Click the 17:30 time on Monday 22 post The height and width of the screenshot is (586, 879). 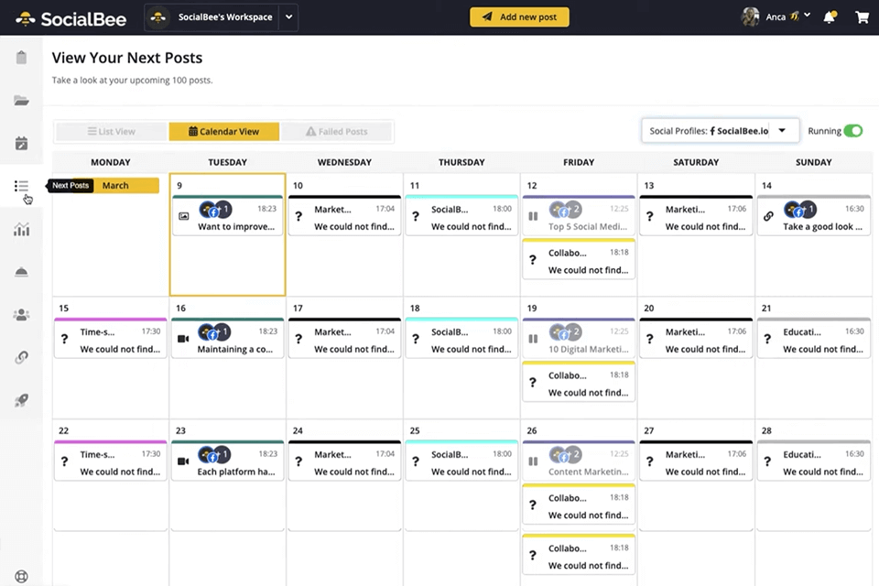click(151, 453)
